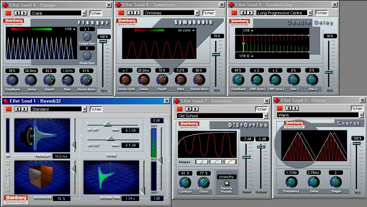Open the Standard preset dropdown in Reverb32

[x=85, y=109]
